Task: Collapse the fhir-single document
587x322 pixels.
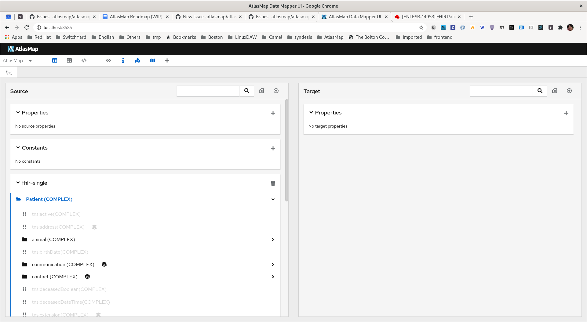Action: [18, 183]
